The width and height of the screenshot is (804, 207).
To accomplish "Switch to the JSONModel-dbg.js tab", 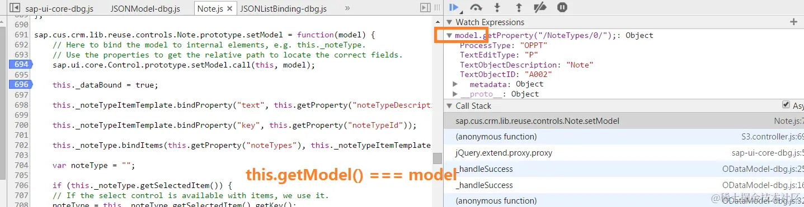I will coord(145,8).
